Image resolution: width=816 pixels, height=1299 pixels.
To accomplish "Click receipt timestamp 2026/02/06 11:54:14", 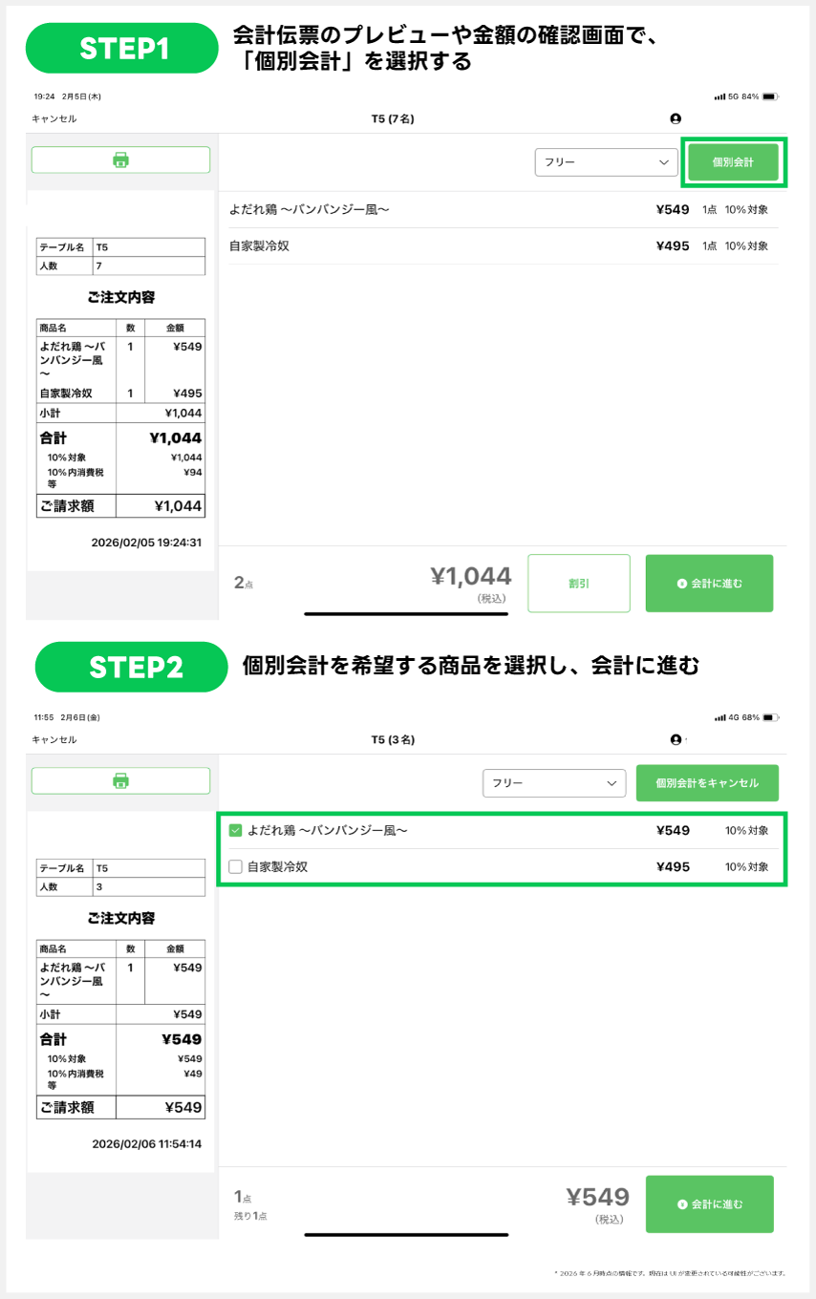I will click(x=146, y=1143).
